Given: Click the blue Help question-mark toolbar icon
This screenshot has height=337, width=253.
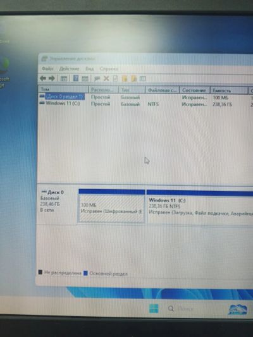Looking at the screenshot, I should point(75,78).
